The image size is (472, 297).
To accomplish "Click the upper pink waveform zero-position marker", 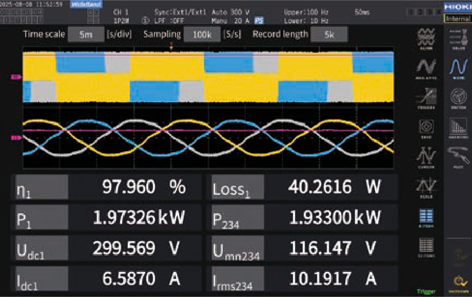I will 16,77.
